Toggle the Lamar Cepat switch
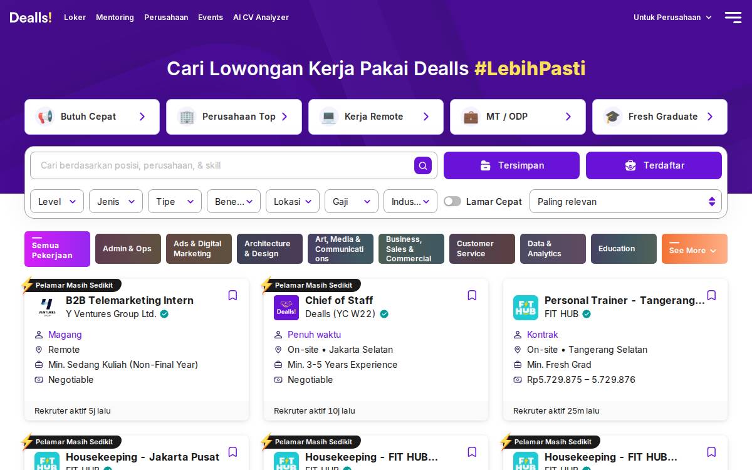 click(x=452, y=201)
